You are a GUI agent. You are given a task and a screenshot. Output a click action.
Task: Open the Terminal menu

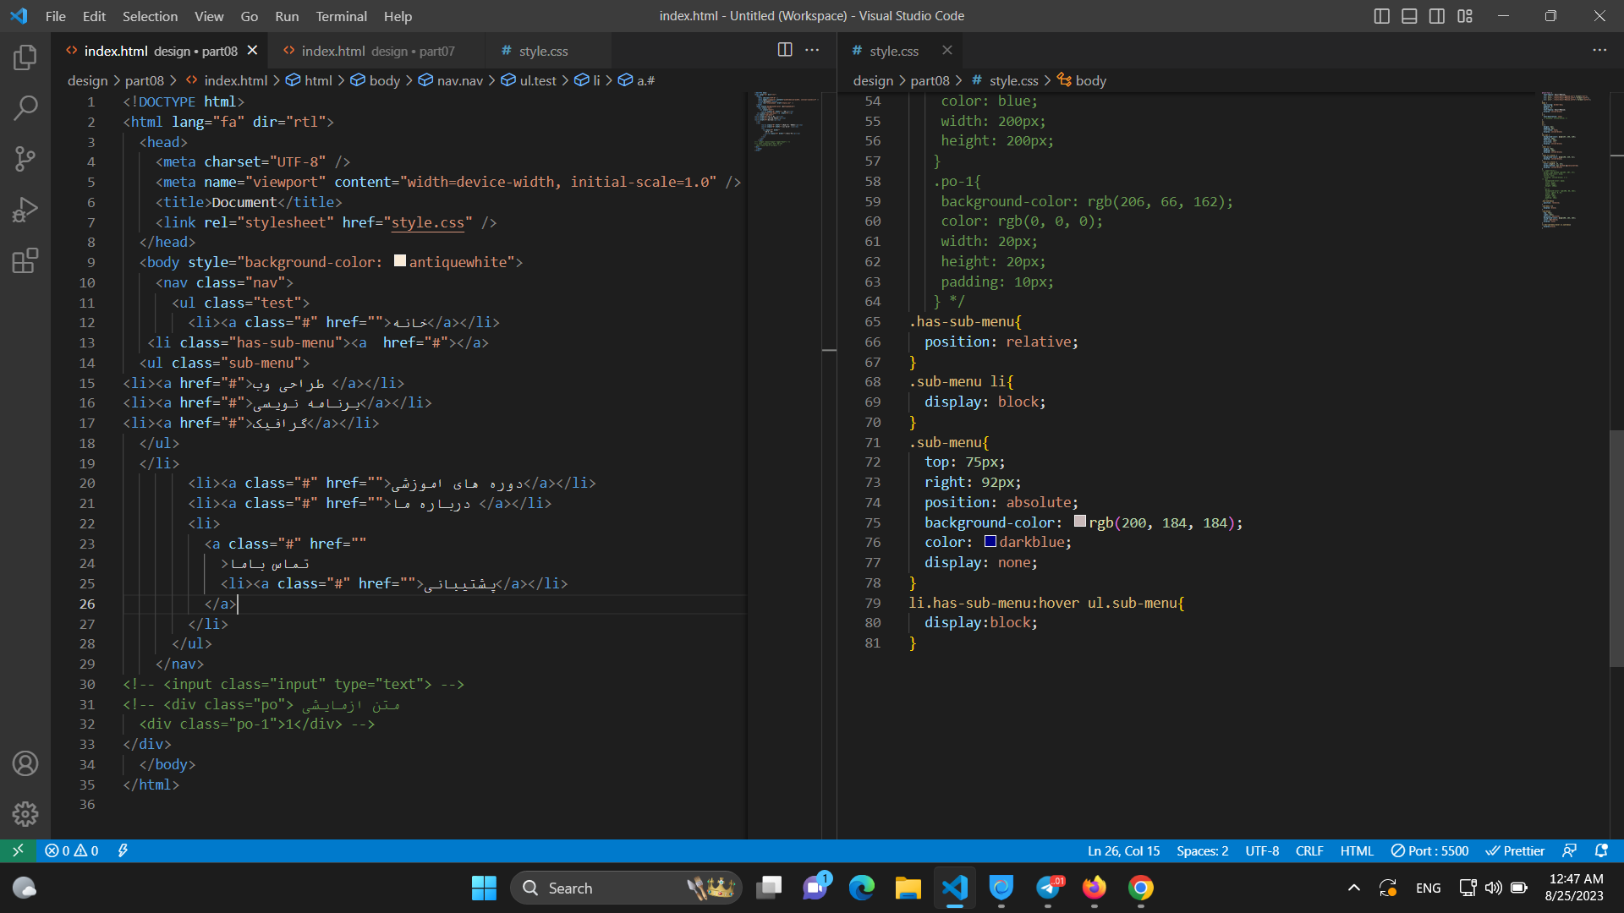(x=341, y=16)
